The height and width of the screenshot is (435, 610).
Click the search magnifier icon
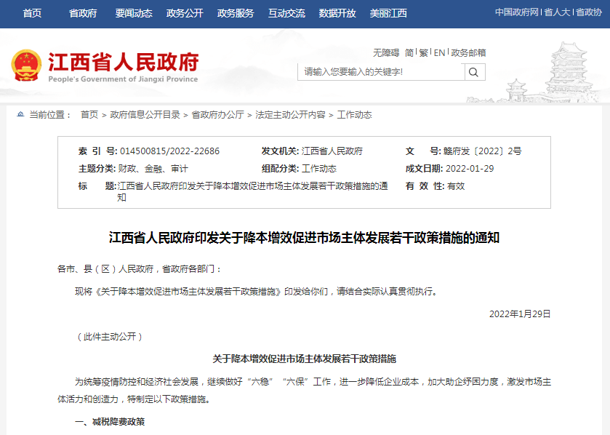point(474,72)
